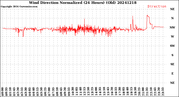Click the 09:20 time axis label
Image resolution: width=179 pixels, height=97 pixels.
point(65,92)
